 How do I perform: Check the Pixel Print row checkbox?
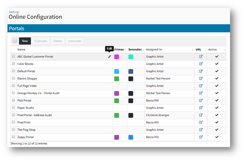(x=14, y=122)
